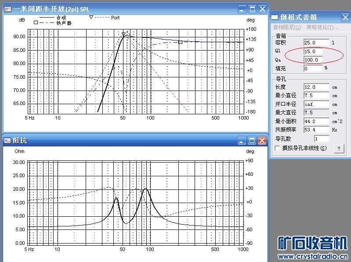This screenshot has width=351, height=262.
Task: Click the 最大直径 field showing 7.5
Action: tap(316, 113)
